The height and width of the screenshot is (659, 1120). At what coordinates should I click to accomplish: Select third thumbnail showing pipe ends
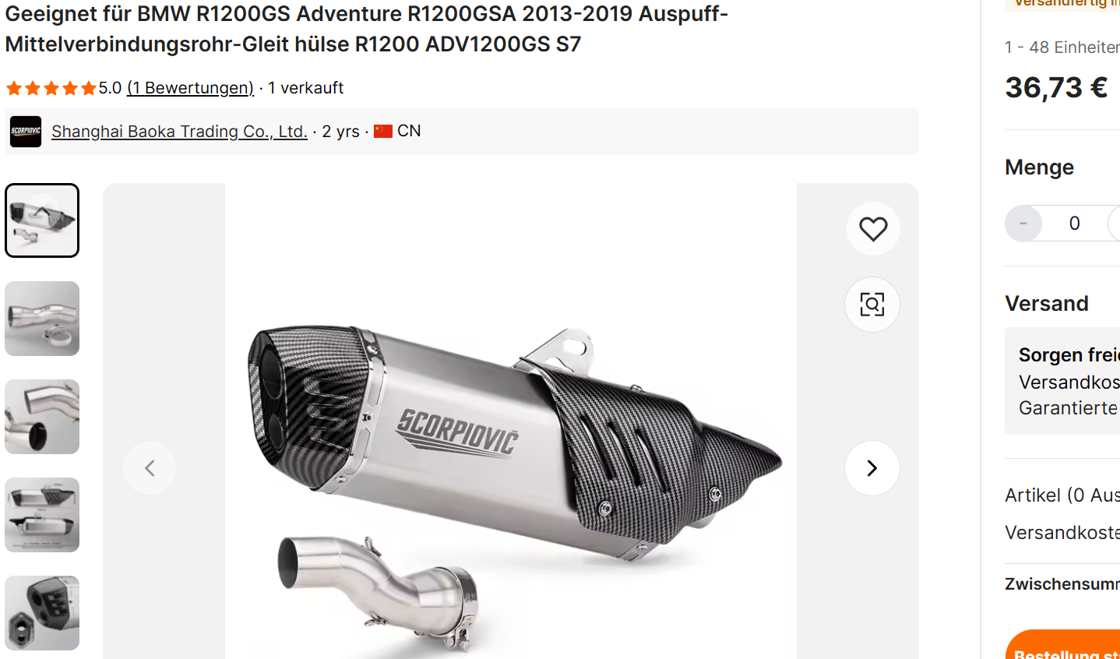(42, 417)
